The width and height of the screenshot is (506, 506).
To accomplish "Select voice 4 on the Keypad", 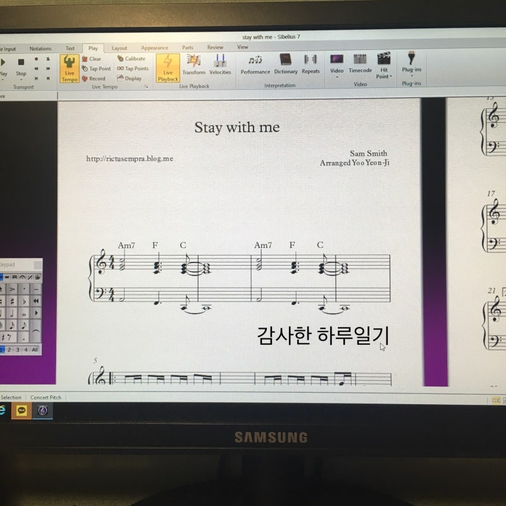I will pyautogui.click(x=26, y=350).
